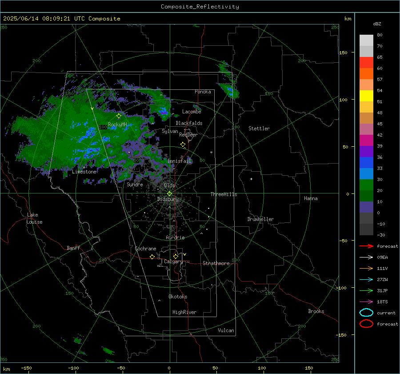Click the Okotoks town label

coord(178,297)
